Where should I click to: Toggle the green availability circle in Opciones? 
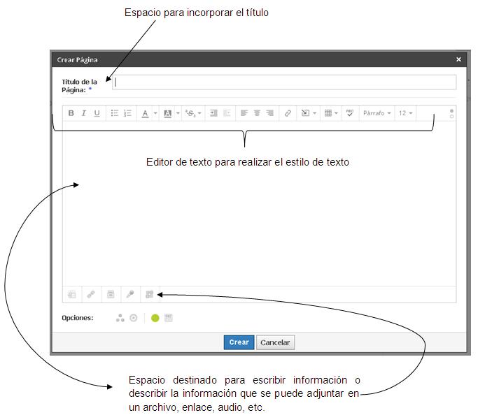click(155, 318)
